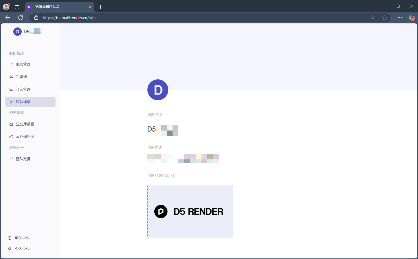
Task: Click the team description under 团队描述
Action: [x=183, y=158]
